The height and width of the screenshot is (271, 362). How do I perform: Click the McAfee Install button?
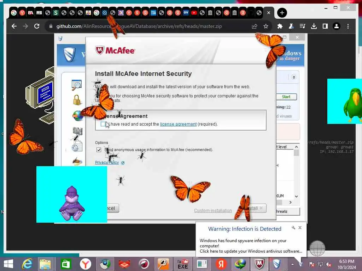(x=256, y=208)
